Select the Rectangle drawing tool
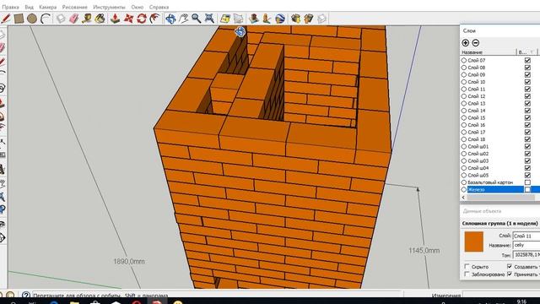 point(19,19)
